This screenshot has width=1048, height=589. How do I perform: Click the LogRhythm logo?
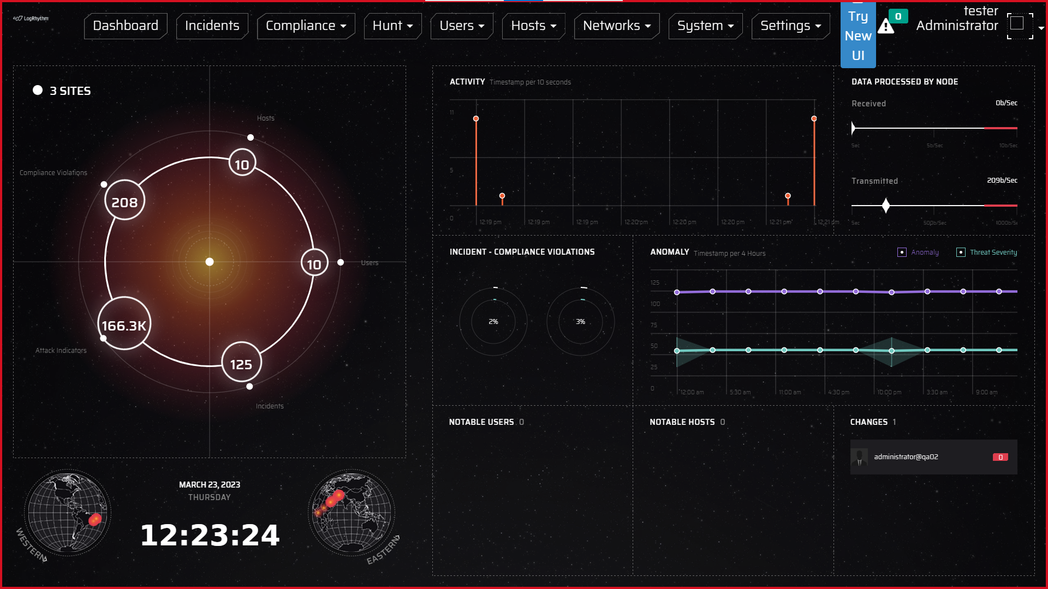31,19
